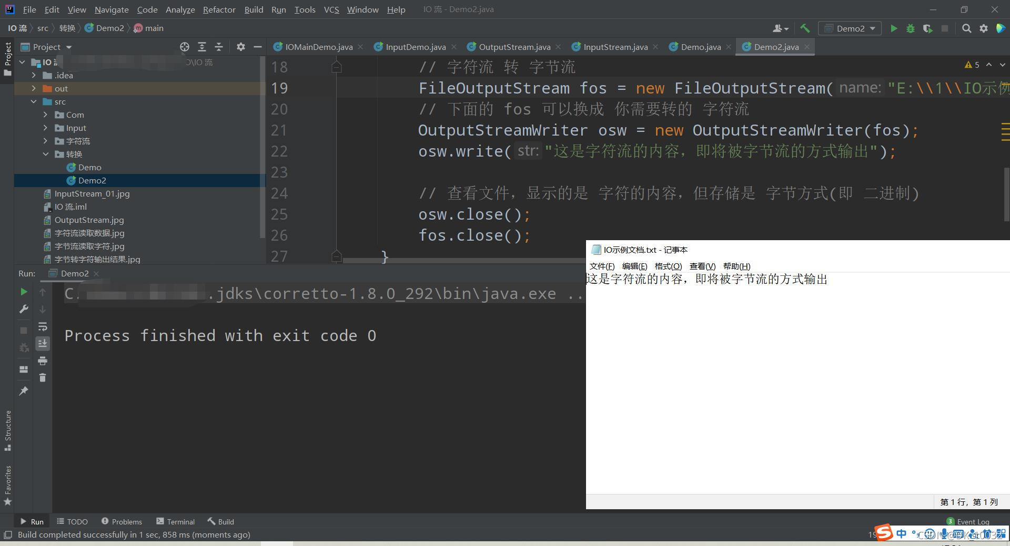The width and height of the screenshot is (1010, 546).
Task: Click the editor vertical scrollbar
Action: (x=1007, y=194)
